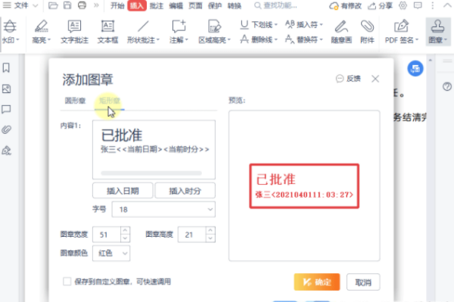The width and height of the screenshot is (454, 302).
Task: Open the thumbnail panel in left sidebar
Action: click(x=6, y=89)
